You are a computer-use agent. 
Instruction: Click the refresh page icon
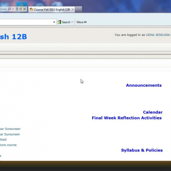(x=21, y=9)
